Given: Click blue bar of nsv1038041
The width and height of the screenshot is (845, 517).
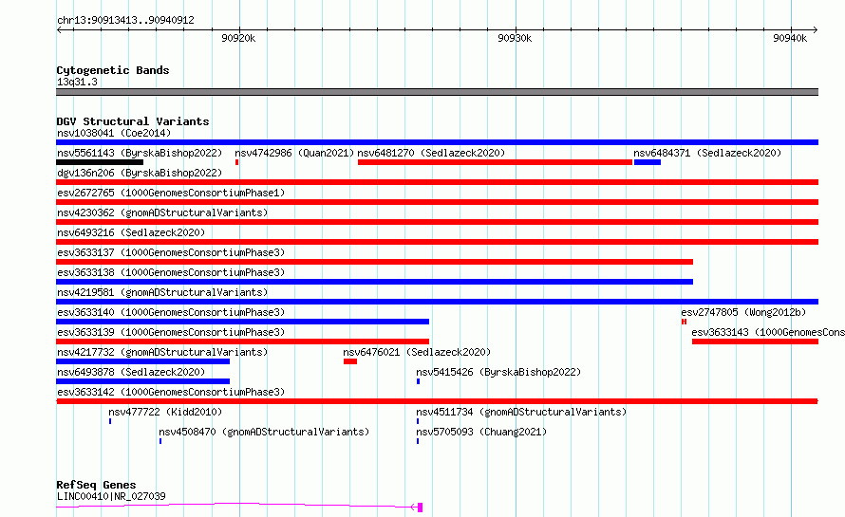Looking at the screenshot, I should 437,142.
